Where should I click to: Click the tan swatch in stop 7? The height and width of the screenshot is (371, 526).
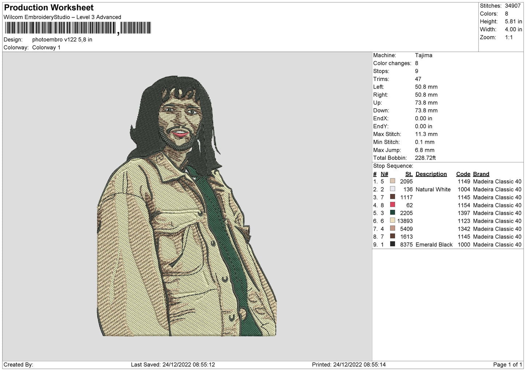point(392,228)
